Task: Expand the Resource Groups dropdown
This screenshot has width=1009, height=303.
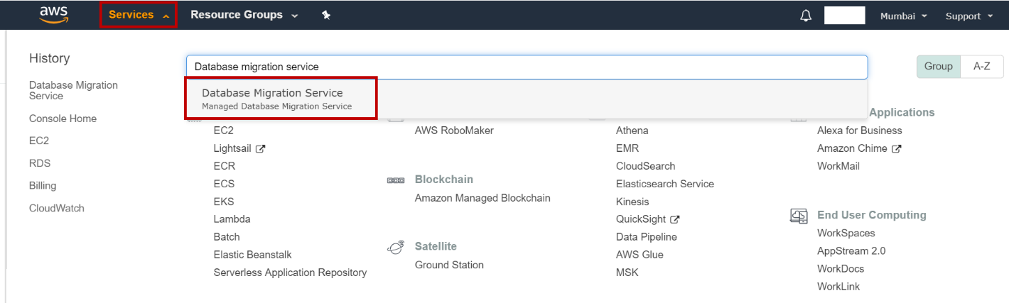Action: click(244, 15)
